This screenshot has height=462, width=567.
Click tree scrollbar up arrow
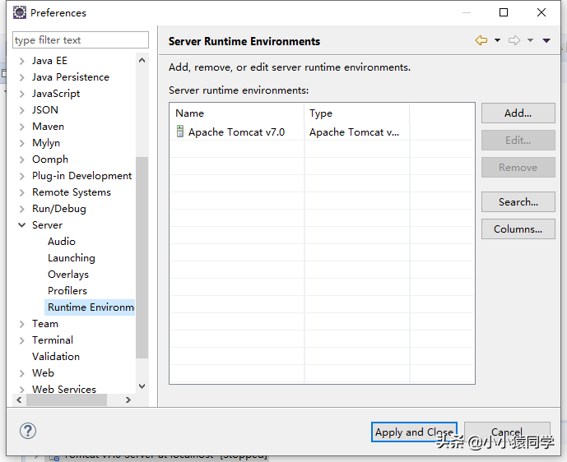(142, 60)
